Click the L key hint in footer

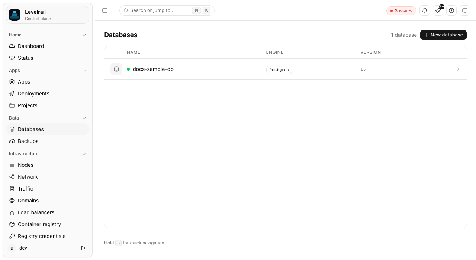(118, 243)
